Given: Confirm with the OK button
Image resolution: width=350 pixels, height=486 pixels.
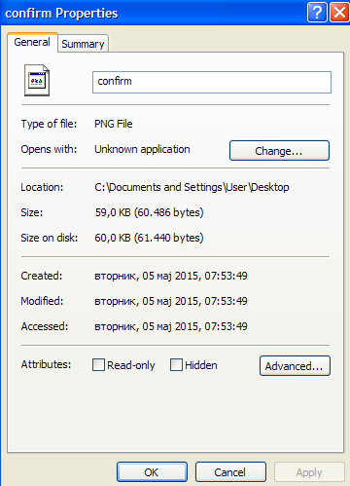Looking at the screenshot, I should click(x=152, y=472).
